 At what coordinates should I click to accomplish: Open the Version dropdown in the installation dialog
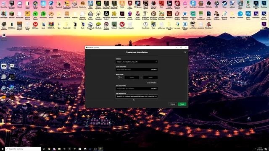tap(137, 62)
